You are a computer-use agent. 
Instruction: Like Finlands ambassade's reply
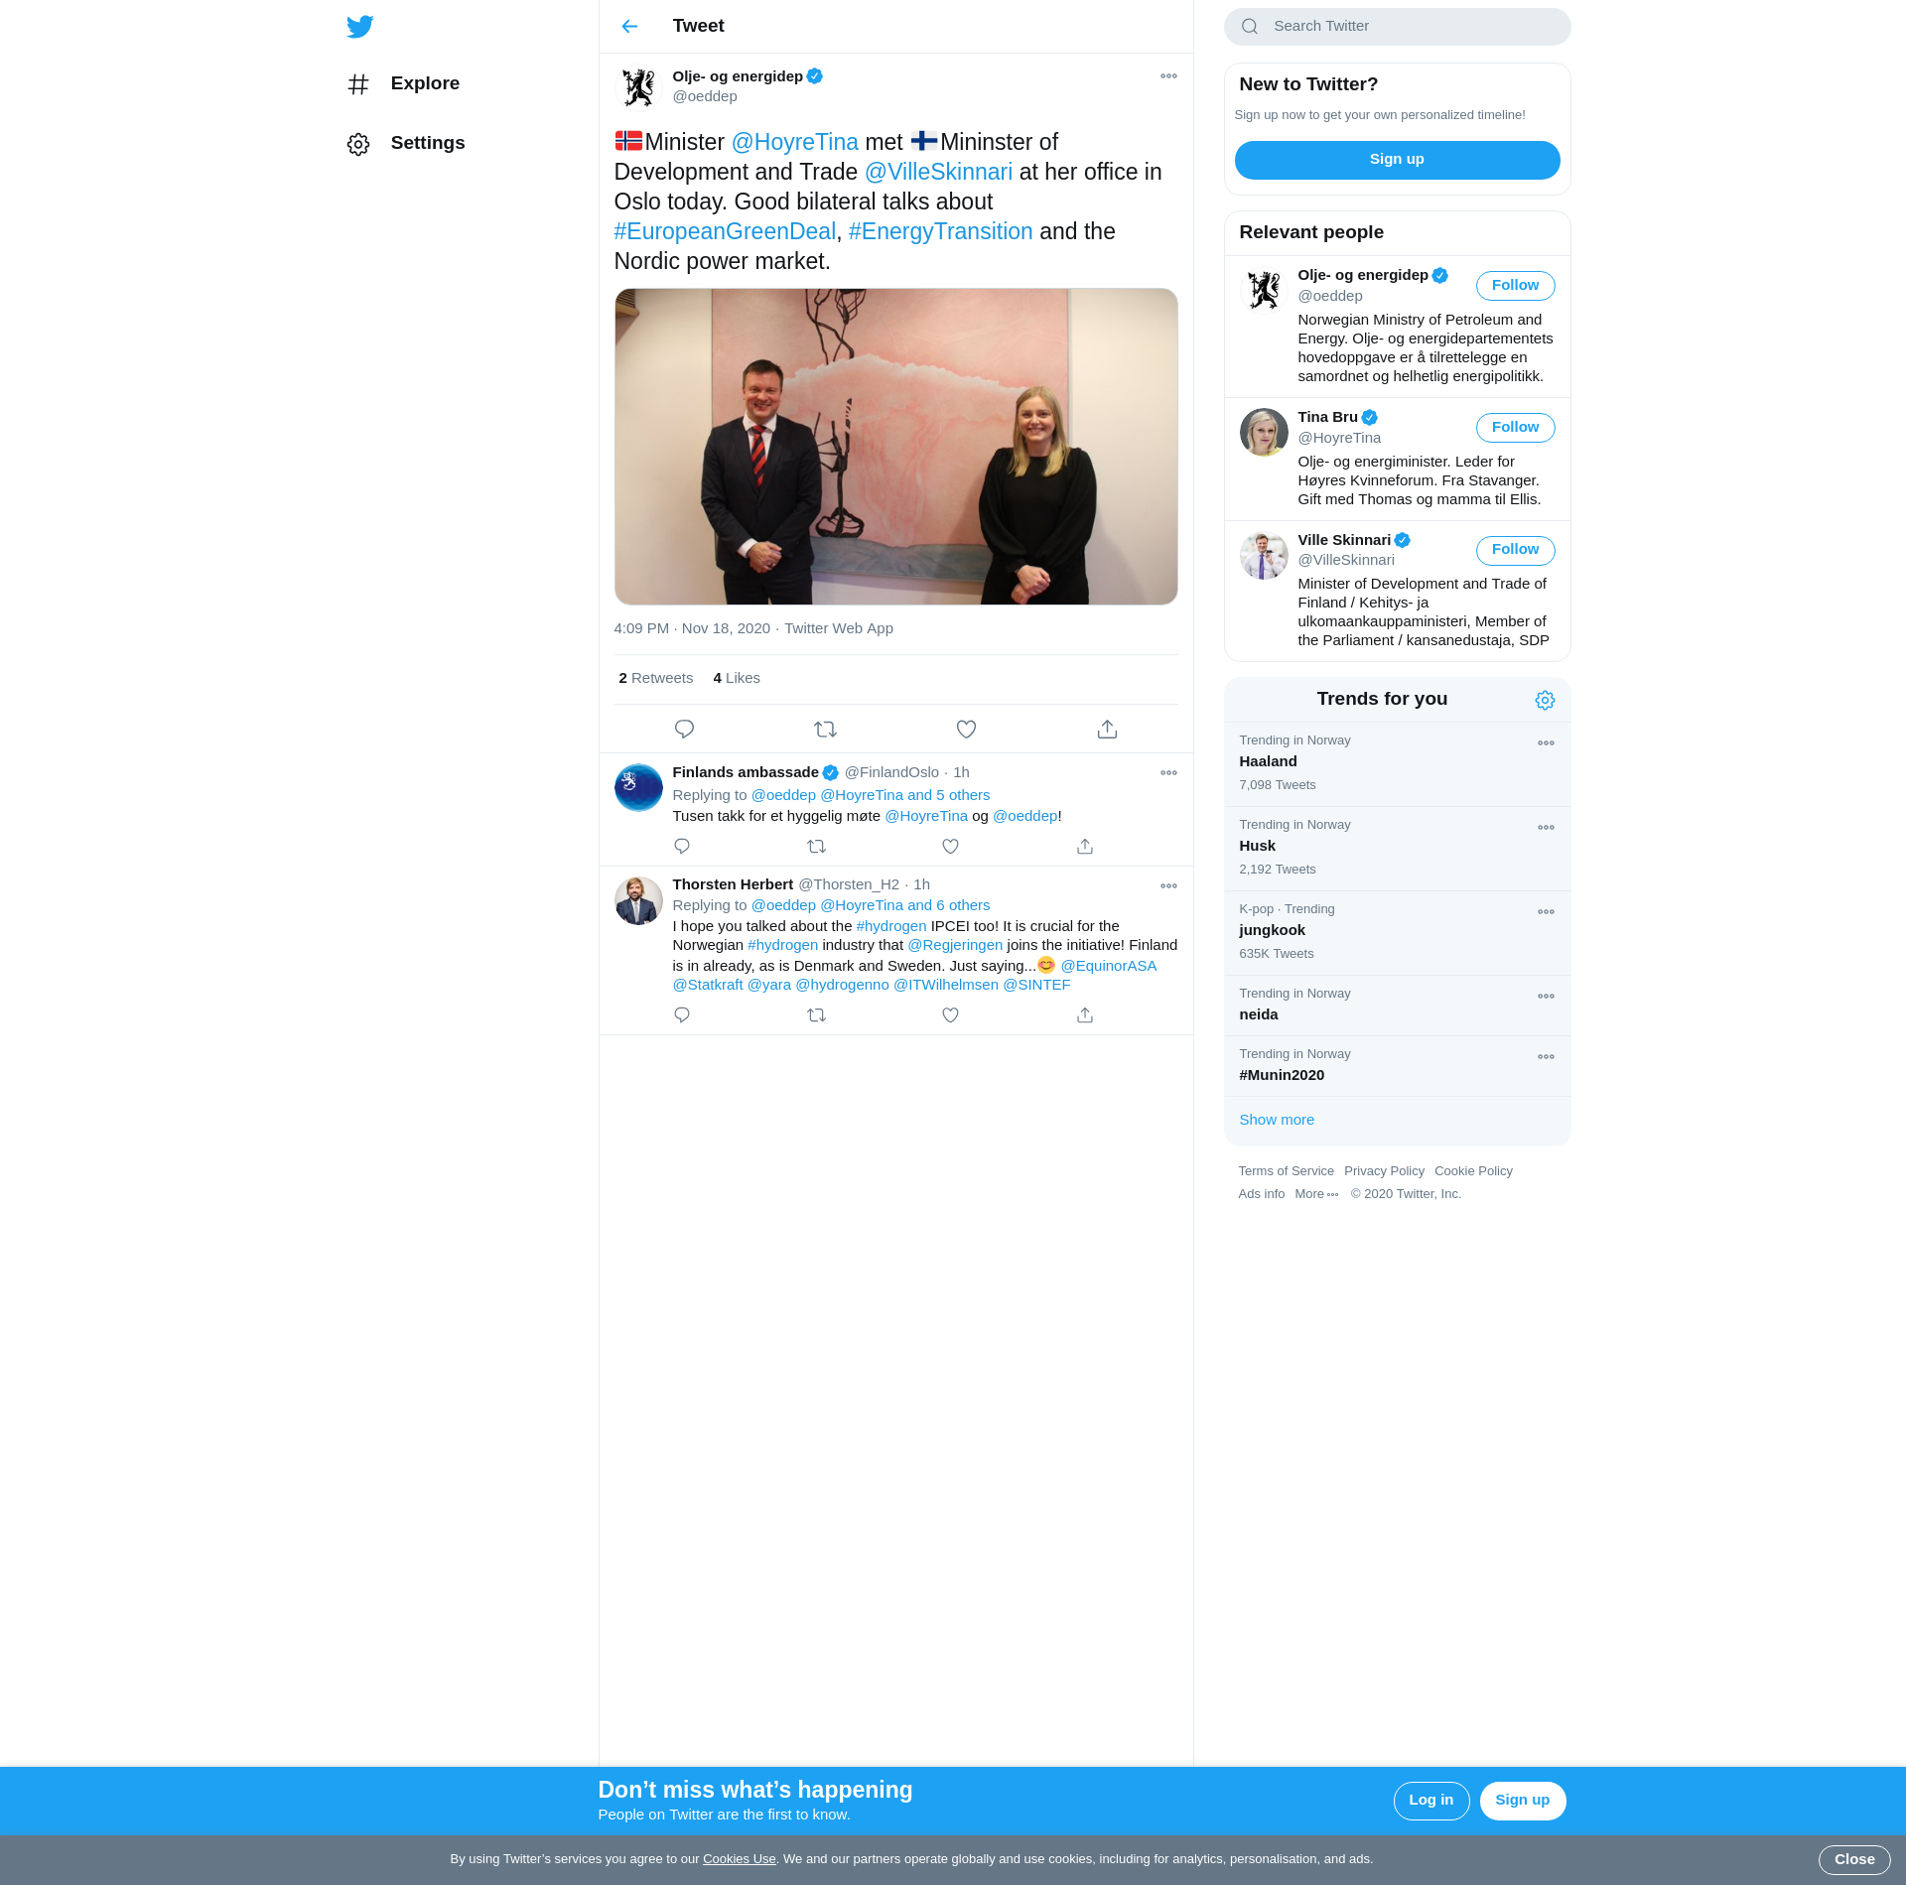[950, 847]
